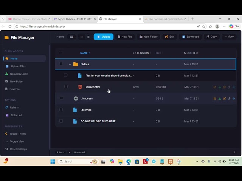Image resolution: width=242 pixels, height=181 pixels.
Task: Open XAMPP from the taskbar
Action: tap(171, 161)
